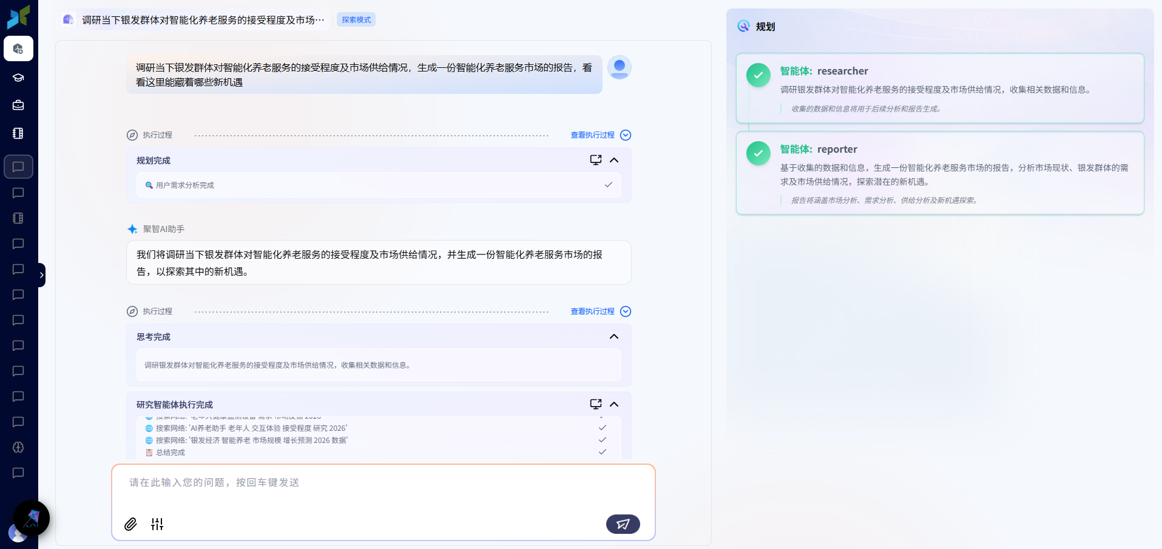Click the monitor icon in 研究智能体执行完成 row

pyautogui.click(x=595, y=404)
